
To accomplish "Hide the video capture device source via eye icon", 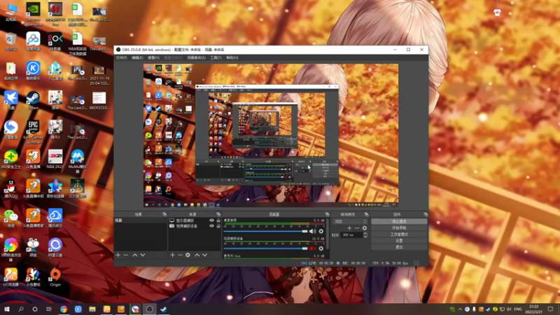I will (211, 225).
